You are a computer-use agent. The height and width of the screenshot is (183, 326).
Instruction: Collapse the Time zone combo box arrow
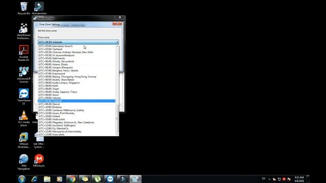(x=117, y=42)
